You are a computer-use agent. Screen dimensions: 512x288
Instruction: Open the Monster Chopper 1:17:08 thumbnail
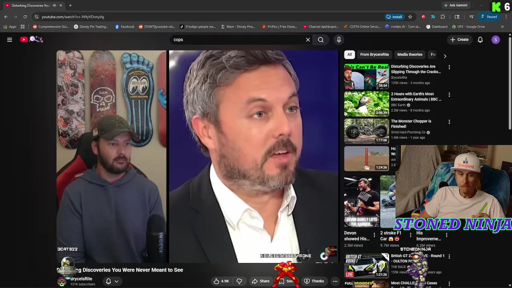tap(366, 131)
